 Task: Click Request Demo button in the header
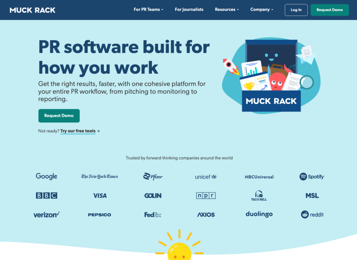coord(329,10)
